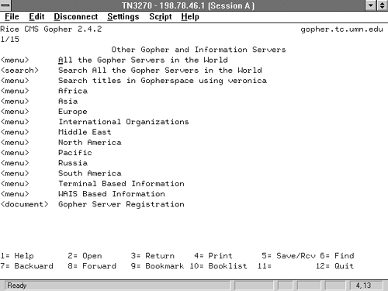Viewport: 388px width, 291px height.
Task: Click the 3= Return function key label
Action: [153, 256]
